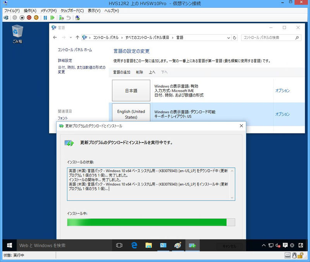310x262 pixels.
Task: Click 言語の追加 to add a language
Action: 122,72
